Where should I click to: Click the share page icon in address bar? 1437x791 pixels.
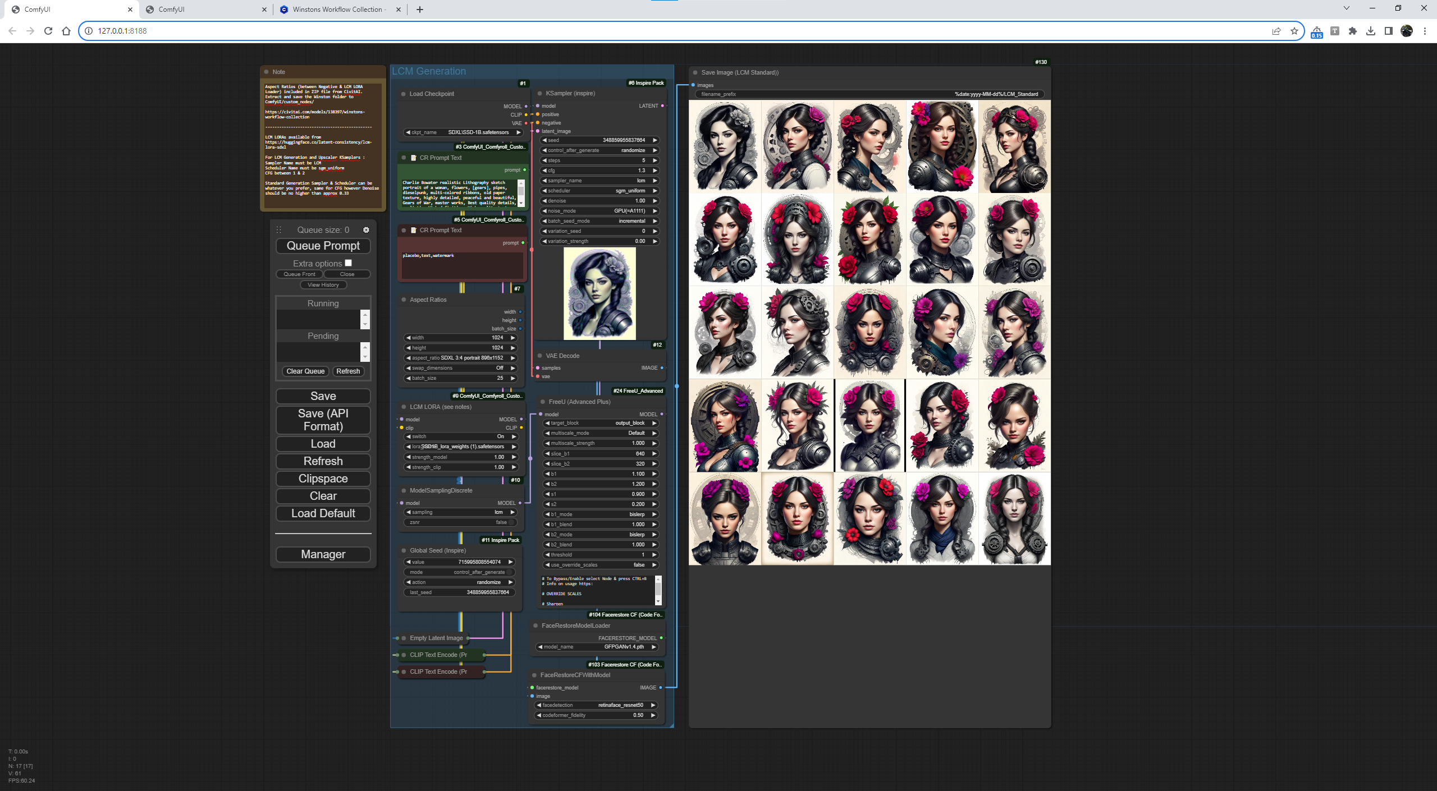click(x=1276, y=31)
